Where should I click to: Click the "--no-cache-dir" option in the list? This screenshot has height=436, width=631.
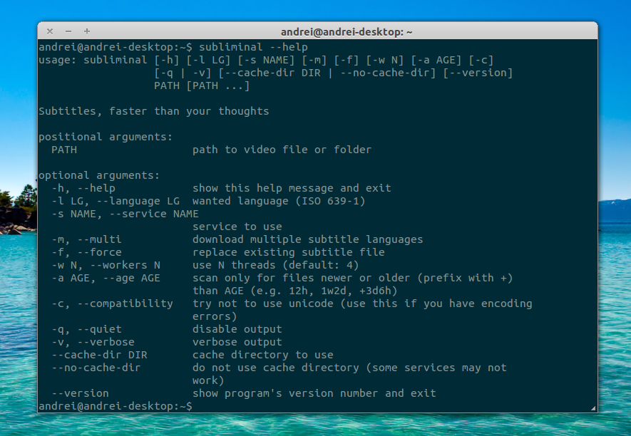pos(96,368)
